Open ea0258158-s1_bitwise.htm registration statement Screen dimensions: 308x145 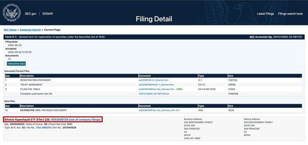[153, 80]
